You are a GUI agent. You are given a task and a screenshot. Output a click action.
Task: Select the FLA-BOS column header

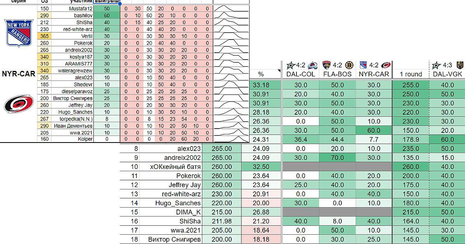[337, 74]
